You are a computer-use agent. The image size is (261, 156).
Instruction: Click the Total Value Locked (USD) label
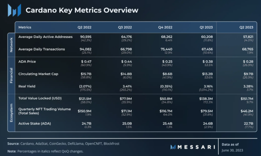tap(40, 98)
